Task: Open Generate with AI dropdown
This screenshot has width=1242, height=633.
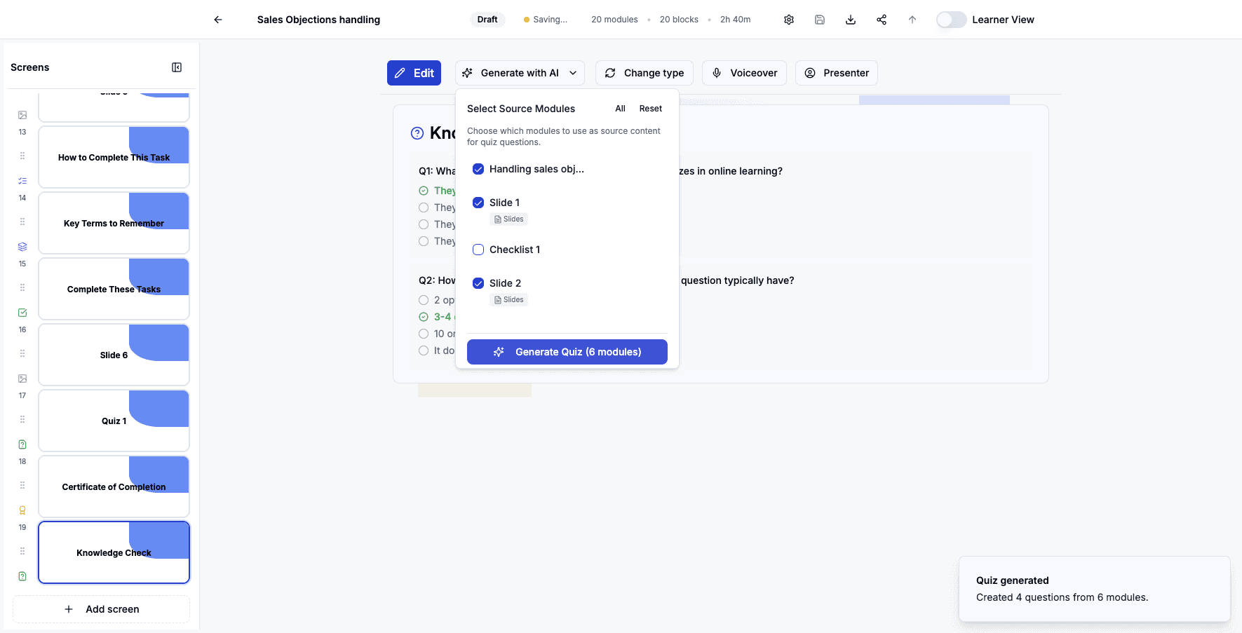Action: pyautogui.click(x=520, y=73)
